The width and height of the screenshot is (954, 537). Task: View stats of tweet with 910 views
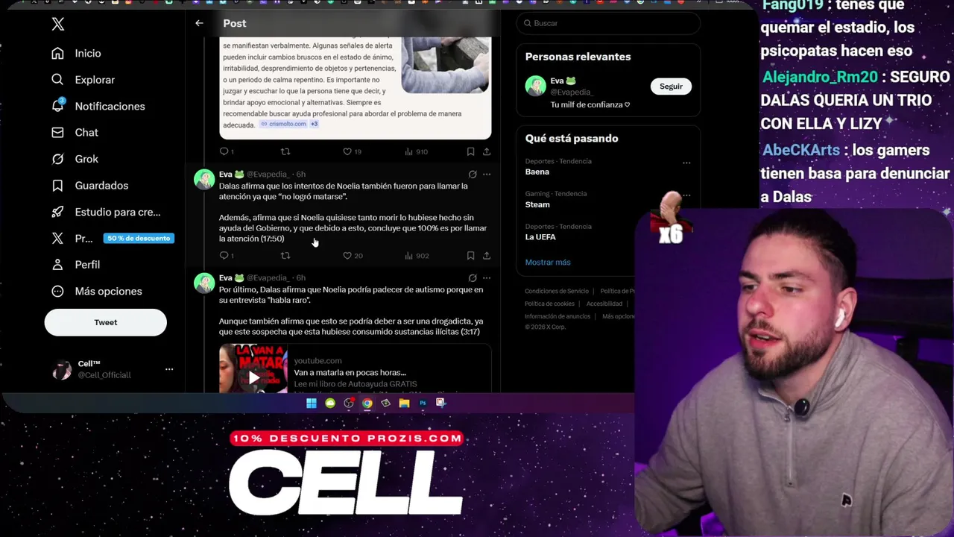coord(416,151)
